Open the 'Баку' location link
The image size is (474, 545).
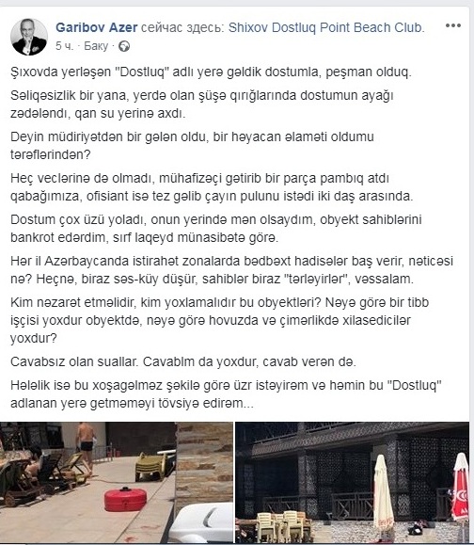click(x=96, y=46)
